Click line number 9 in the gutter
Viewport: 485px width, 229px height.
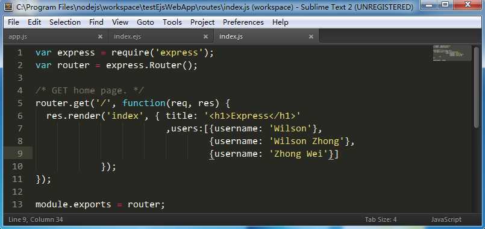click(20, 154)
